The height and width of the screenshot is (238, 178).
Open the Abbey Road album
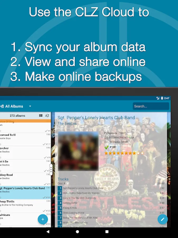click(x=25, y=179)
